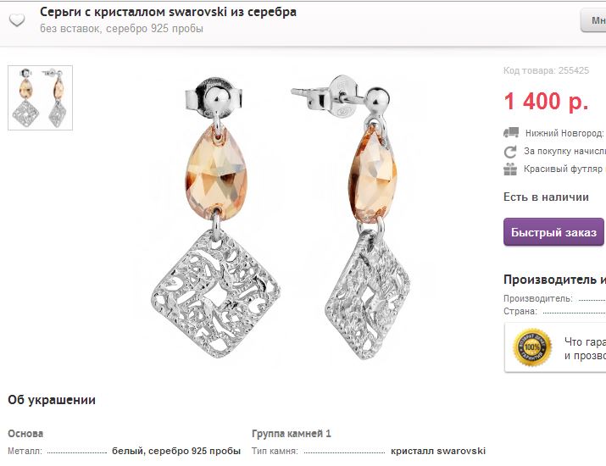Click the delivery truck icon
This screenshot has width=606, height=466.
pyautogui.click(x=510, y=133)
